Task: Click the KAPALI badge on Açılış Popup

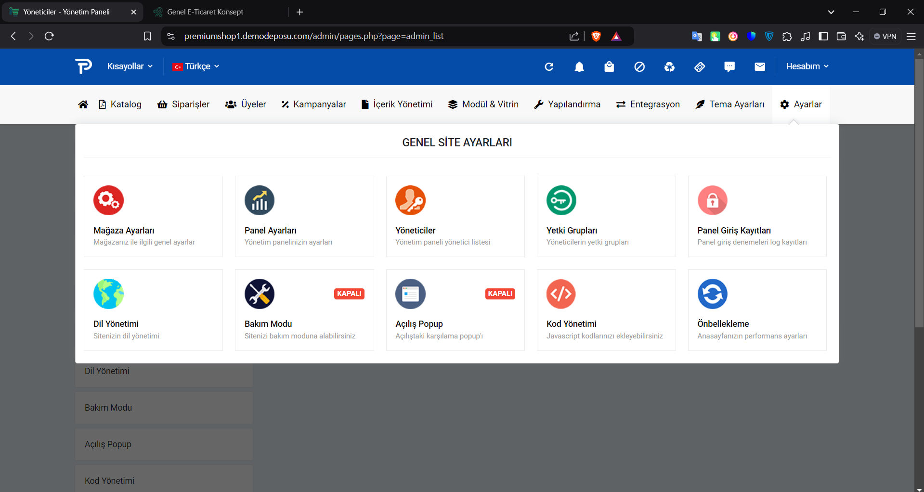Action: (x=500, y=294)
